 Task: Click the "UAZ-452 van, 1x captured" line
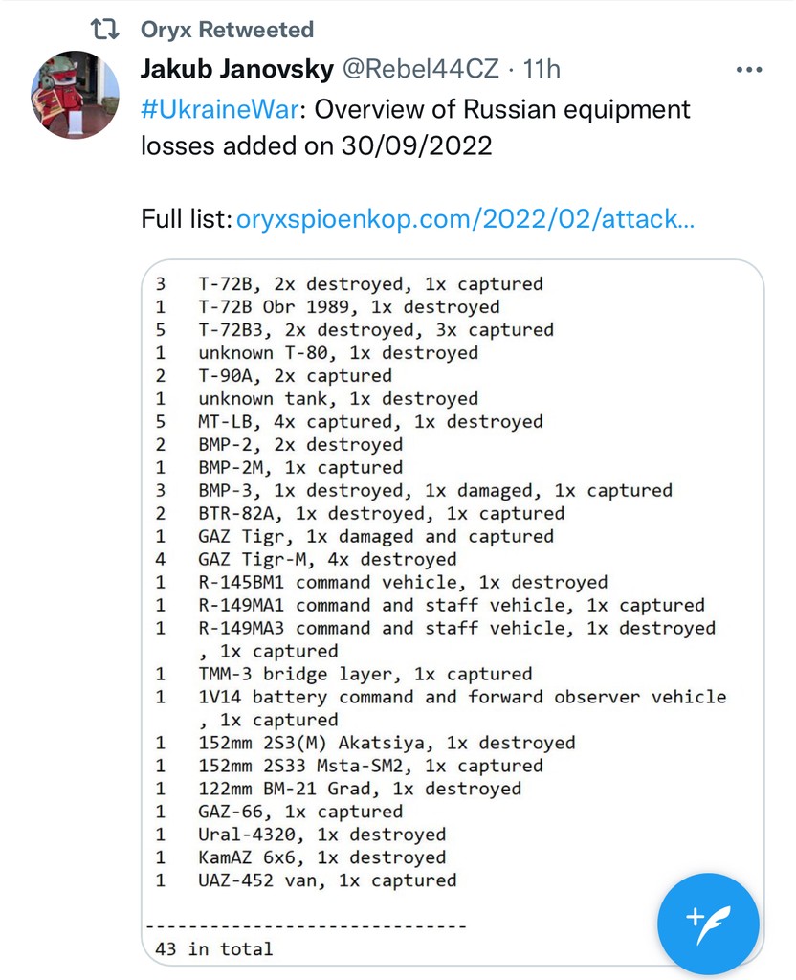point(326,881)
